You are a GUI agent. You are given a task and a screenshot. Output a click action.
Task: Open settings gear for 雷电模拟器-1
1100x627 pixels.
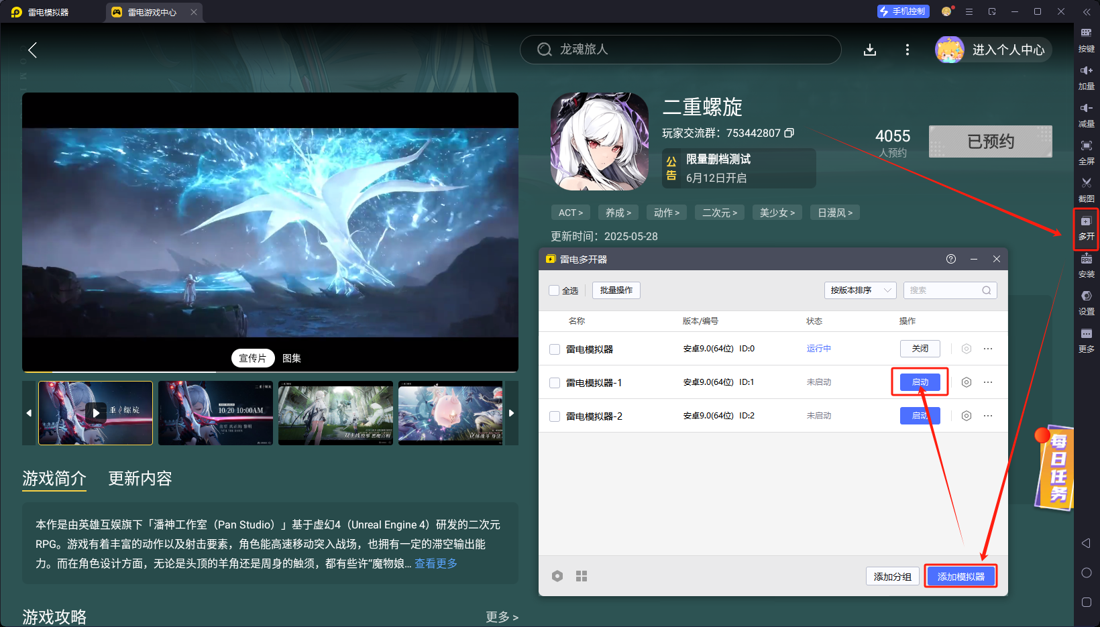(967, 382)
